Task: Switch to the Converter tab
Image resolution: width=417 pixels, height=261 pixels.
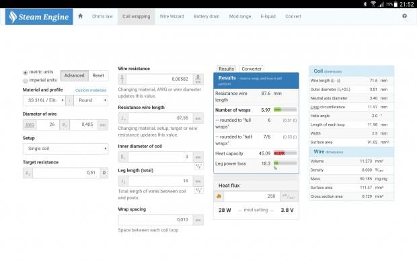Action: pyautogui.click(x=252, y=69)
